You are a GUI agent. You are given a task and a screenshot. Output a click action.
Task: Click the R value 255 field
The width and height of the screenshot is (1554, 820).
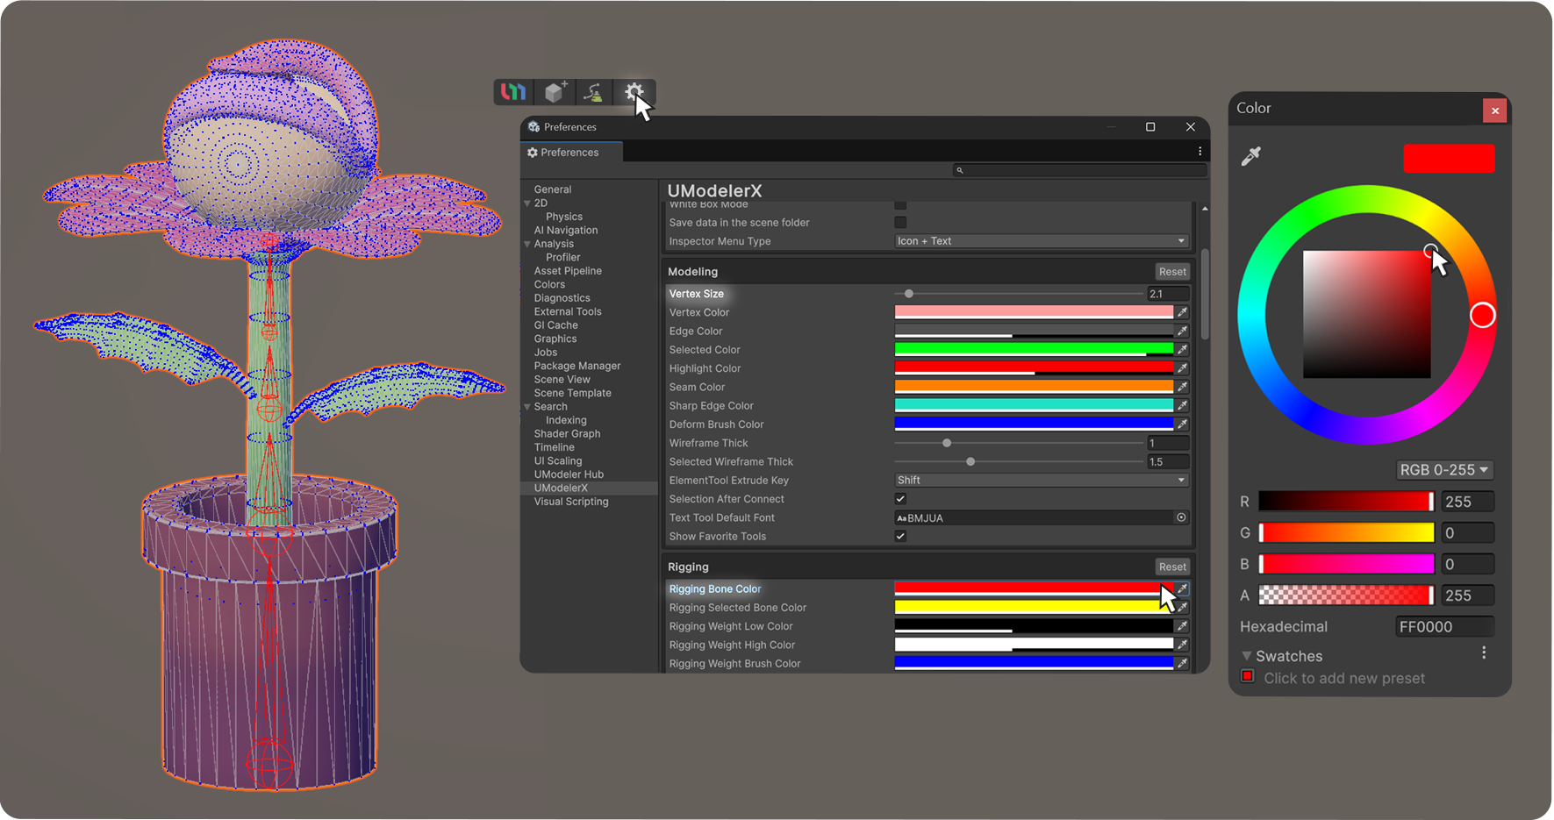click(1467, 502)
